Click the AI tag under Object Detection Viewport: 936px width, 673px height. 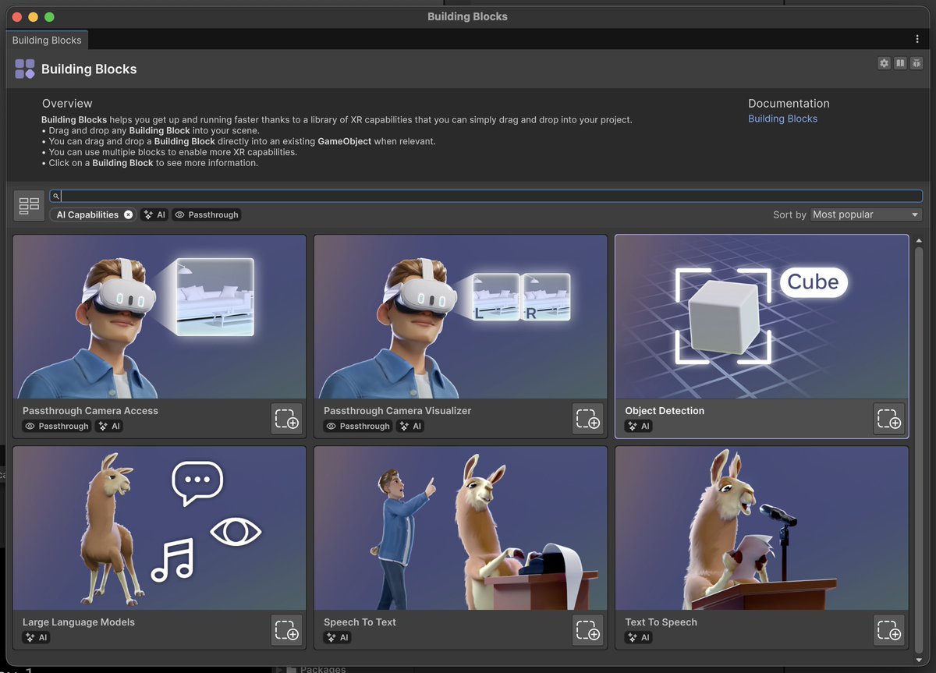click(638, 427)
